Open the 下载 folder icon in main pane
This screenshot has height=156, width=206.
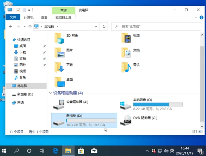59,68
